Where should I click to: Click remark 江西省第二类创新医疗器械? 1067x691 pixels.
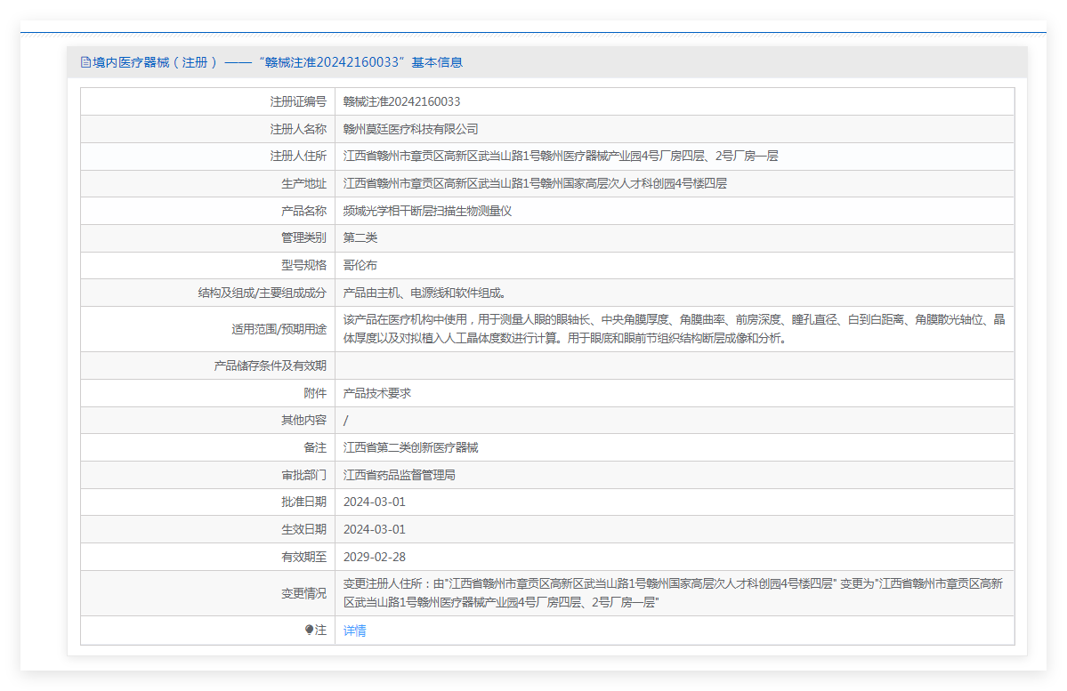(410, 447)
